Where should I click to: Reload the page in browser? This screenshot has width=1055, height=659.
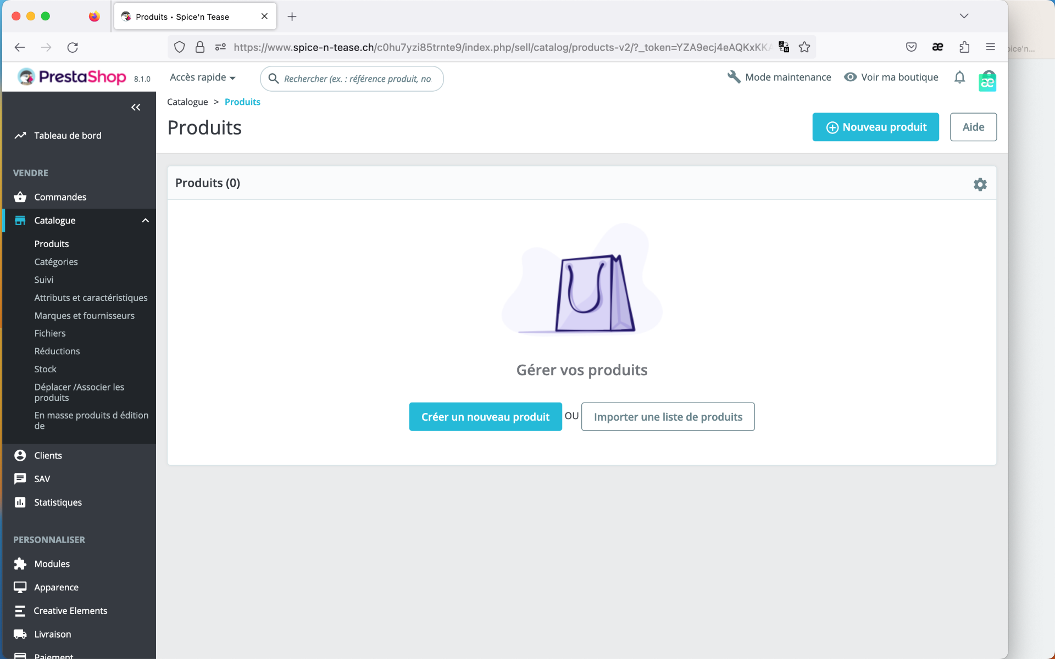coord(73,47)
